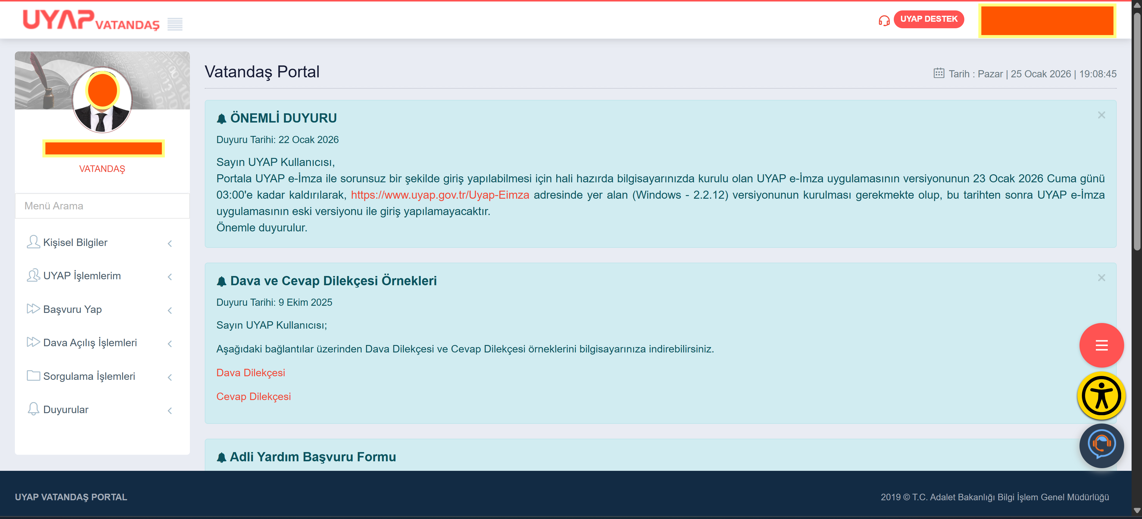Click the ÖNEMLİ DUYURU heading
Viewport: 1142px width, 519px height.
click(x=283, y=118)
